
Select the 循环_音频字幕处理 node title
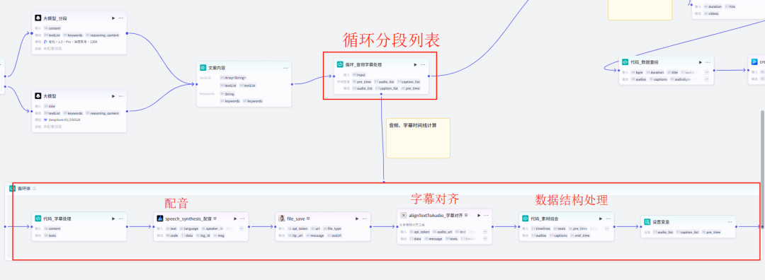[363, 64]
